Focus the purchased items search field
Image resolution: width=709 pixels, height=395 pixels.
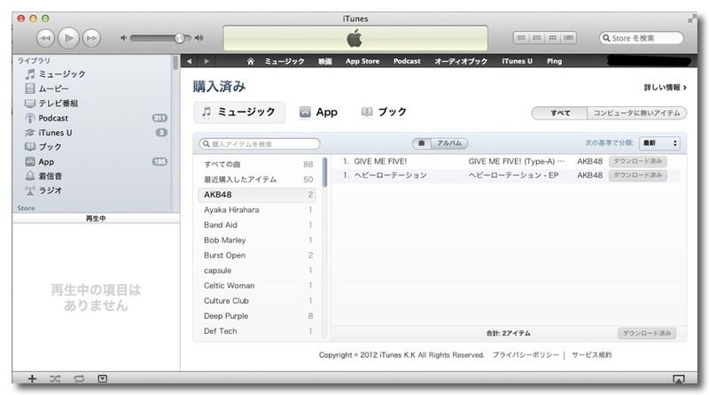260,143
